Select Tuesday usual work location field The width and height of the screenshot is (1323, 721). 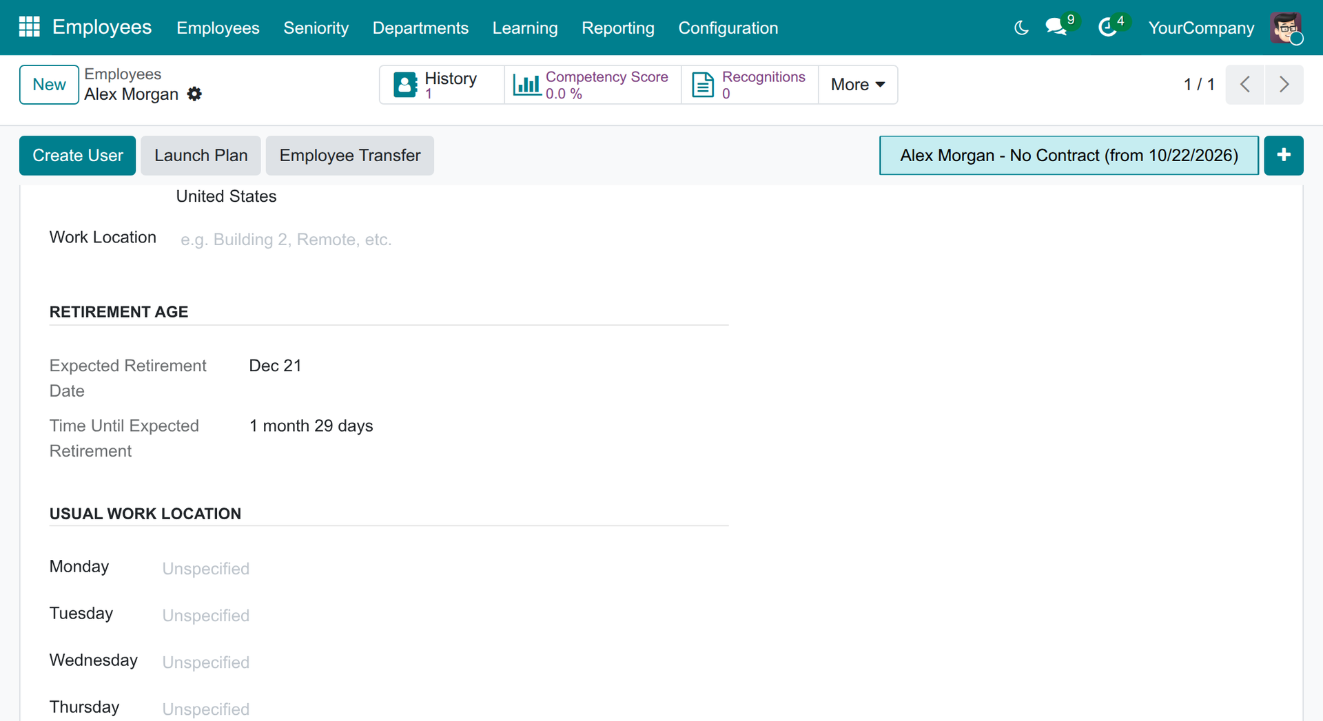pyautogui.click(x=441, y=615)
